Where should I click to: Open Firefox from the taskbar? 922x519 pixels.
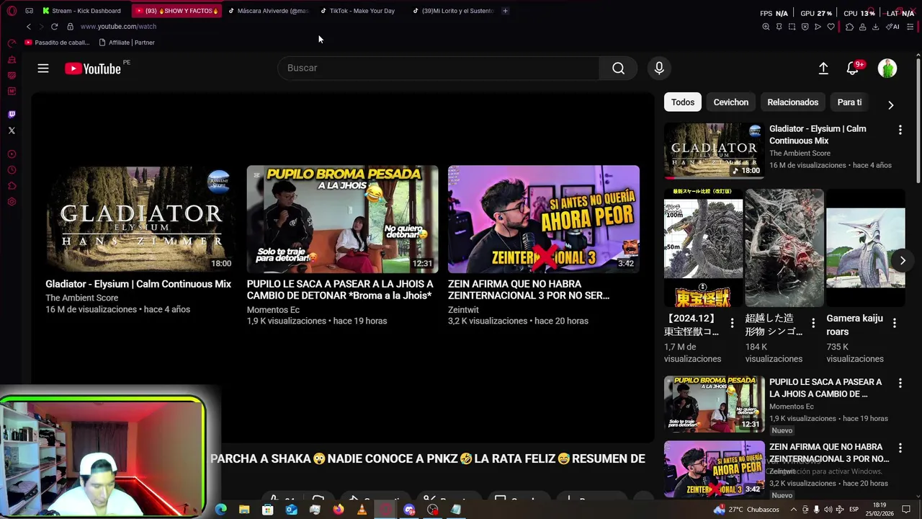coord(339,510)
